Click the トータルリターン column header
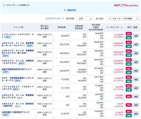Screen dimensions: 141x119 pyautogui.click(x=114, y=27)
